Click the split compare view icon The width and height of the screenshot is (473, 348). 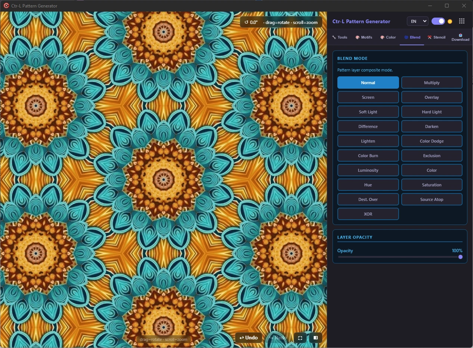coord(316,338)
